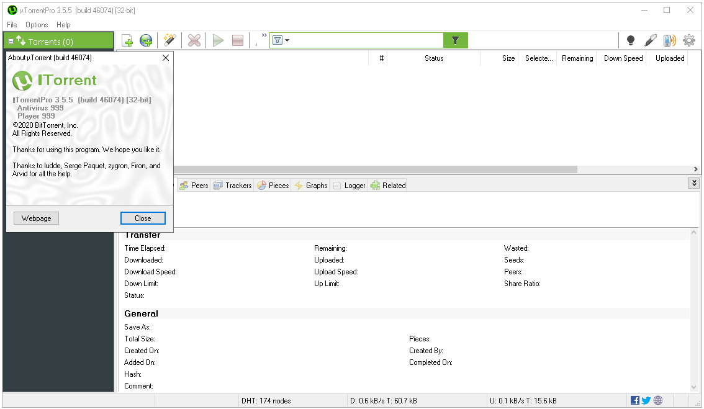
Task: Click the Completed On: label
Action: [x=431, y=362]
